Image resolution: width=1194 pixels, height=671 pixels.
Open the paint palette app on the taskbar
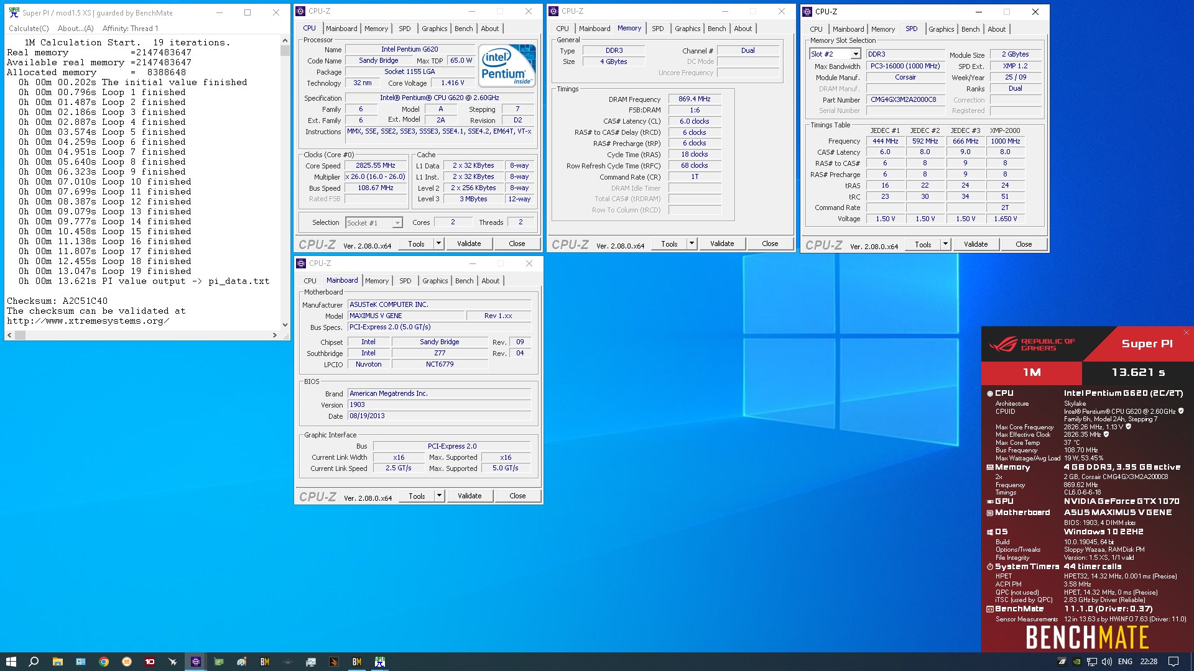[x=242, y=662]
